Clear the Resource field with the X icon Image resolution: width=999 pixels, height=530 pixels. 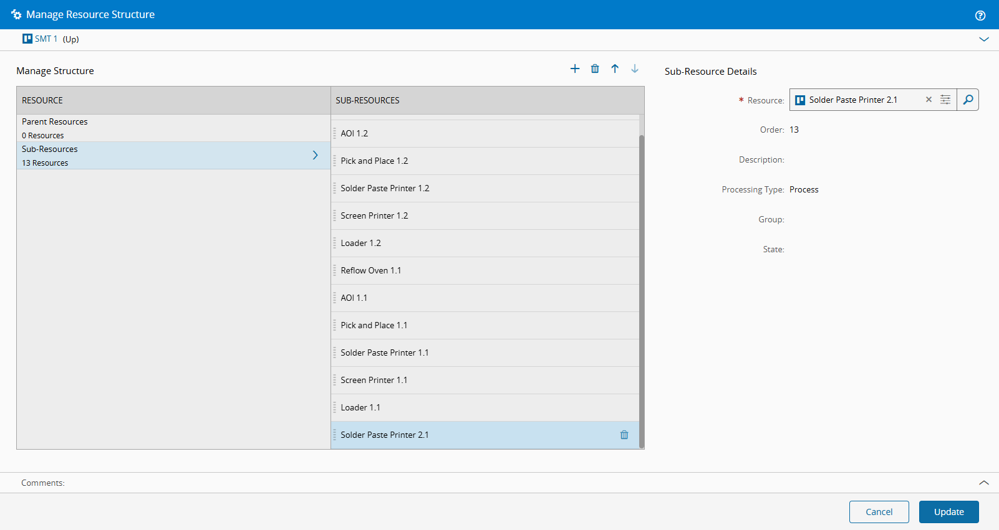coord(929,100)
